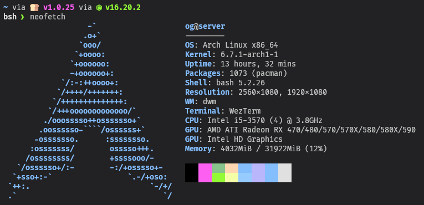
Task: Click 'bsh' shell prompt label
Action: coord(10,17)
